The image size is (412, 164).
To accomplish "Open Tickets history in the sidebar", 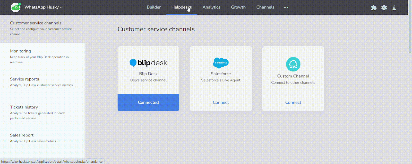I will [x=42, y=113].
